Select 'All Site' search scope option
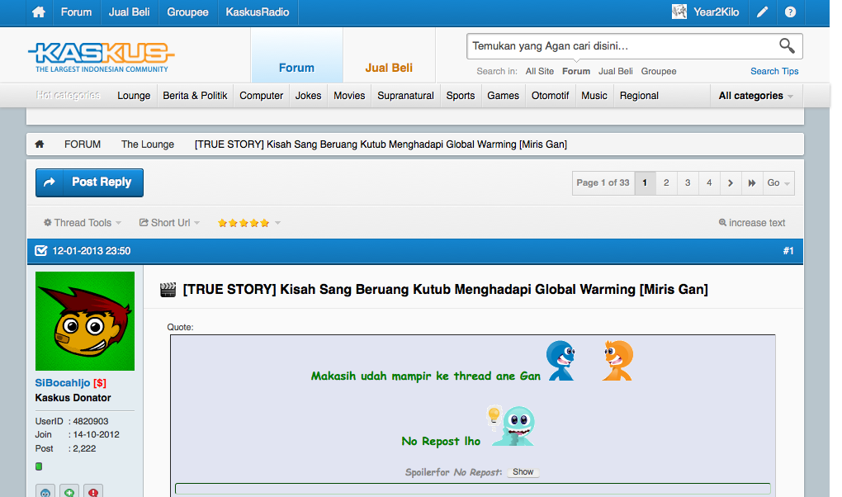The height and width of the screenshot is (497, 842). 540,72
